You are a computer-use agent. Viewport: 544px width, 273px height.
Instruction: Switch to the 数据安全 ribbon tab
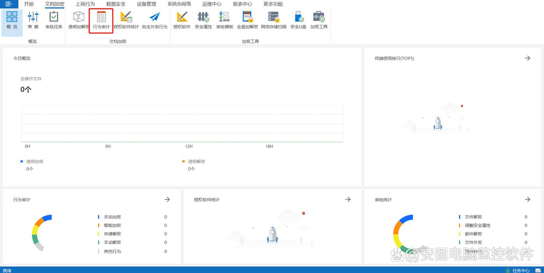[x=116, y=4]
